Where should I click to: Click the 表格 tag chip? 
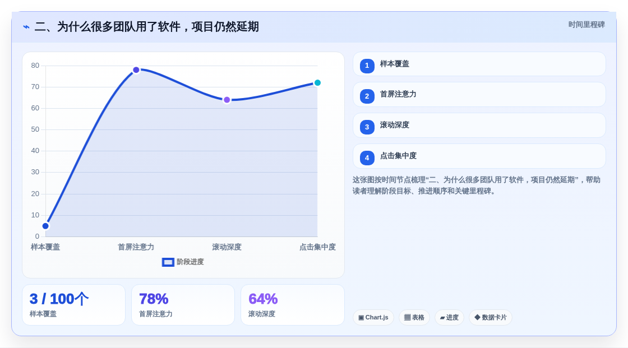click(414, 318)
